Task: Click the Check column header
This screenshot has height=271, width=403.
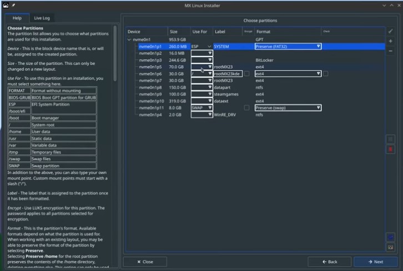Action: [x=326, y=32]
